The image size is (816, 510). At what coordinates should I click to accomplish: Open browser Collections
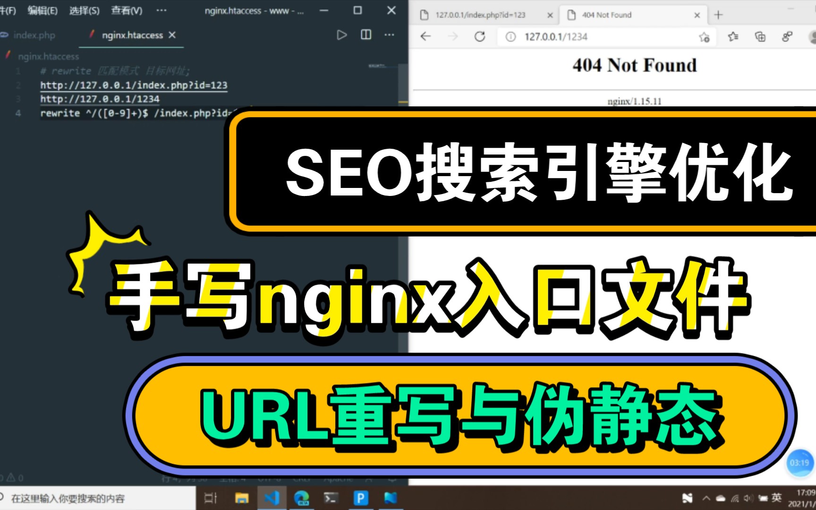760,36
